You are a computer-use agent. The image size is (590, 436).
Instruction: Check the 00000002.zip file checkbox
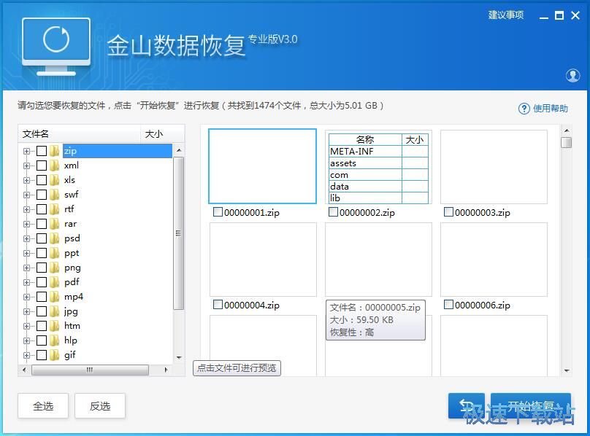pos(333,212)
